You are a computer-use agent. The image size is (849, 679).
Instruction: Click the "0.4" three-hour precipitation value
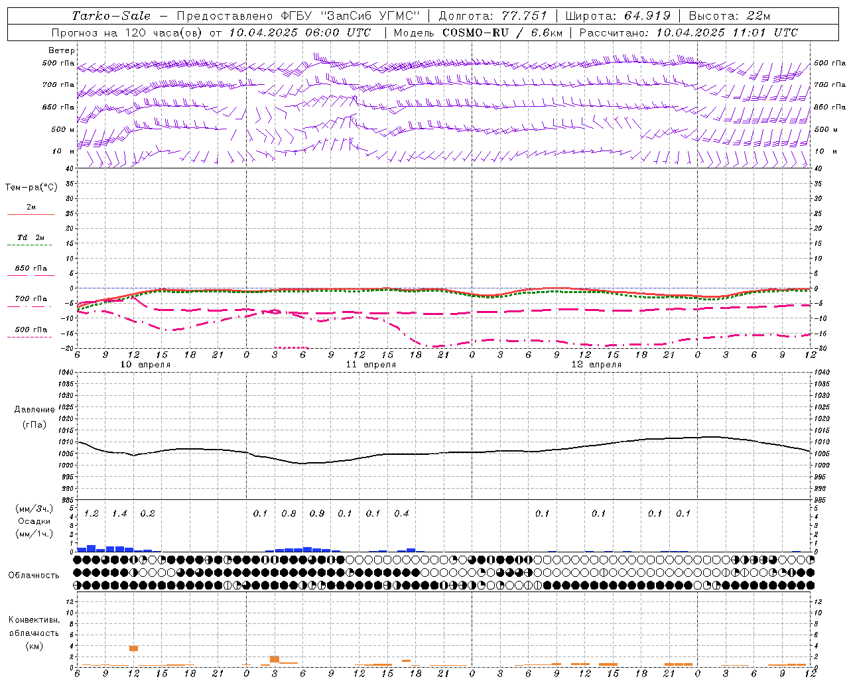[401, 514]
